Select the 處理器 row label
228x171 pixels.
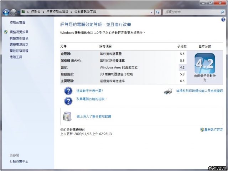66,54
